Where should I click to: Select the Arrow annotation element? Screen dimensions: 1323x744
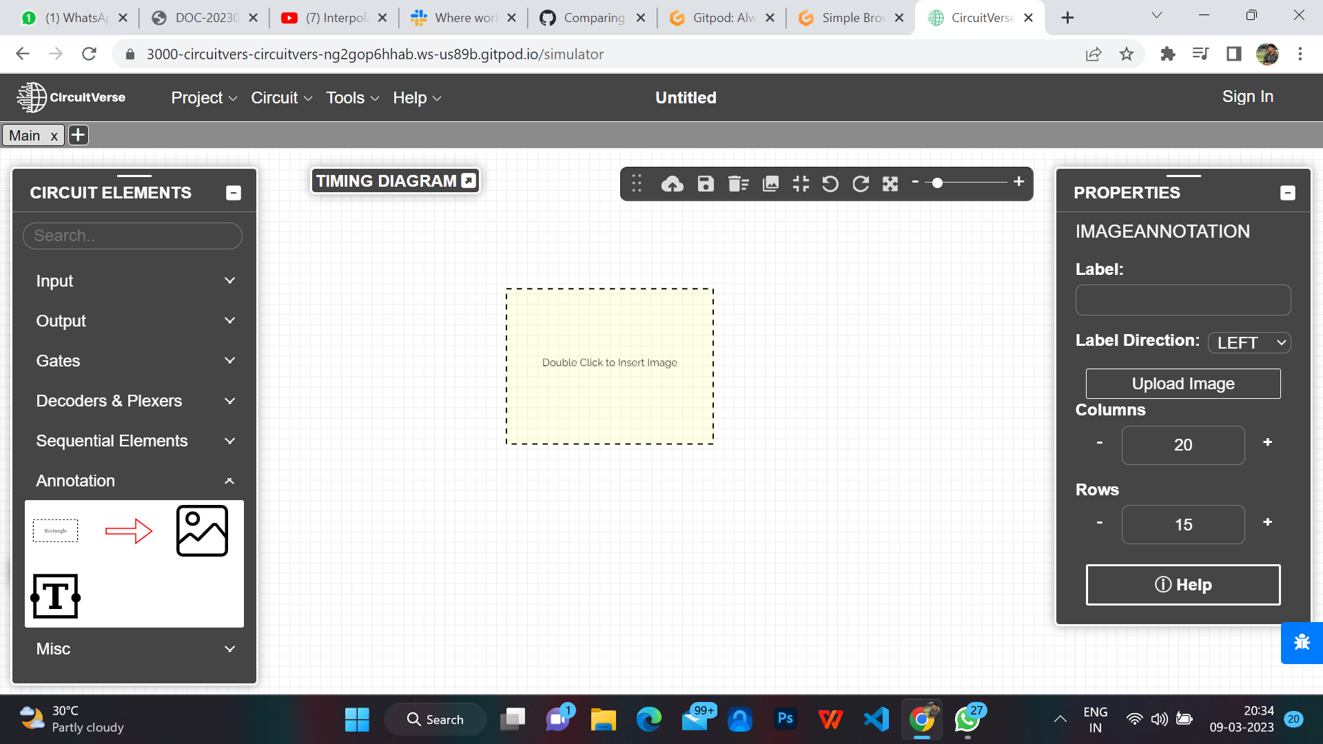[x=130, y=530]
